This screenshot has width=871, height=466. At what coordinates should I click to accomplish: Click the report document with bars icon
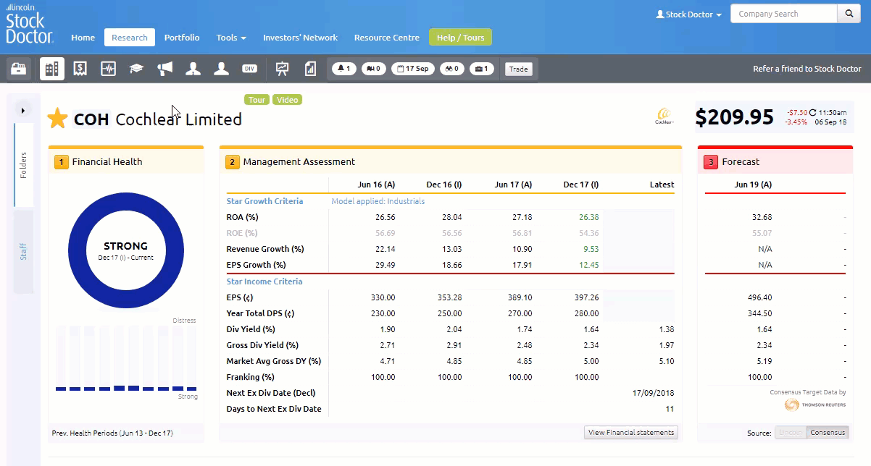pos(310,69)
